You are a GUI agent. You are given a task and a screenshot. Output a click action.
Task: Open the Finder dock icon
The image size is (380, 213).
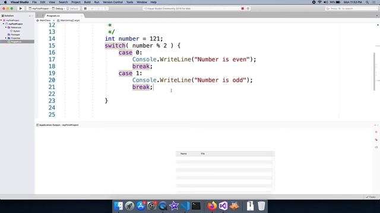pyautogui.click(x=119, y=206)
